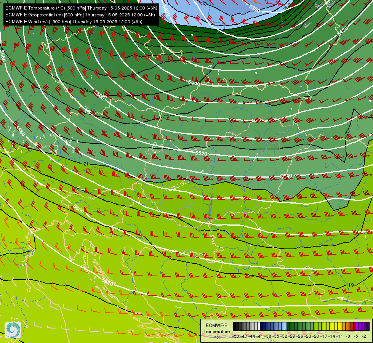373x343 pixels.
Task: Click the -14 value in temperature legend
Action: (x=332, y=336)
